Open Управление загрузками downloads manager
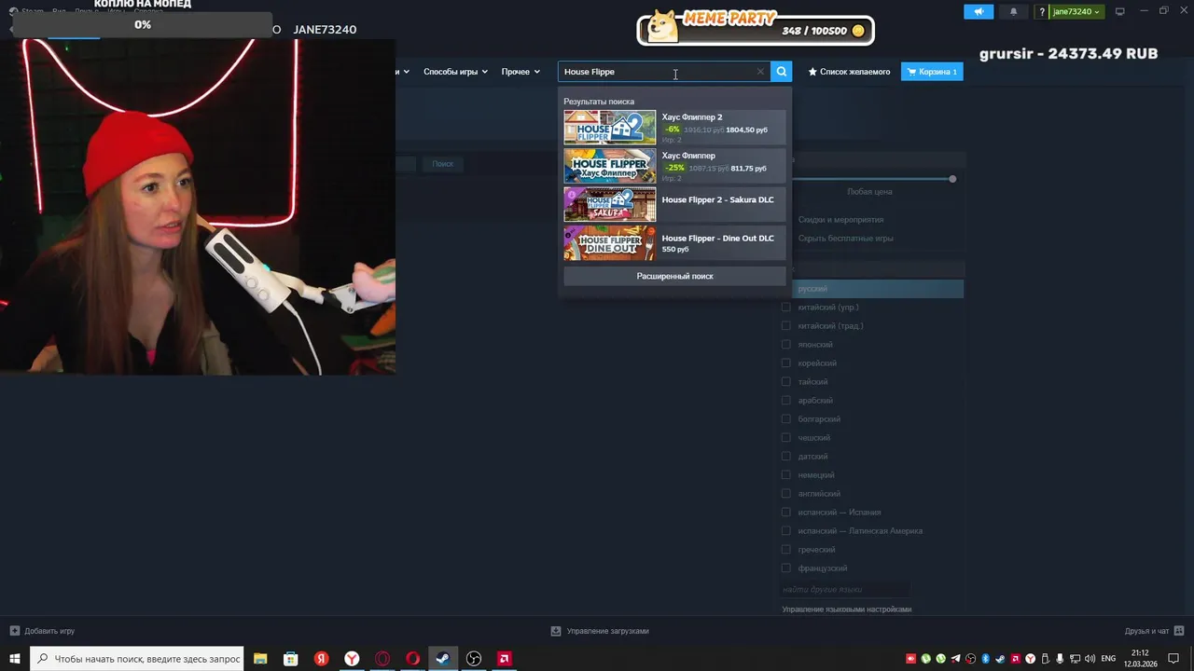Screen dimensions: 1194x671 click(600, 631)
